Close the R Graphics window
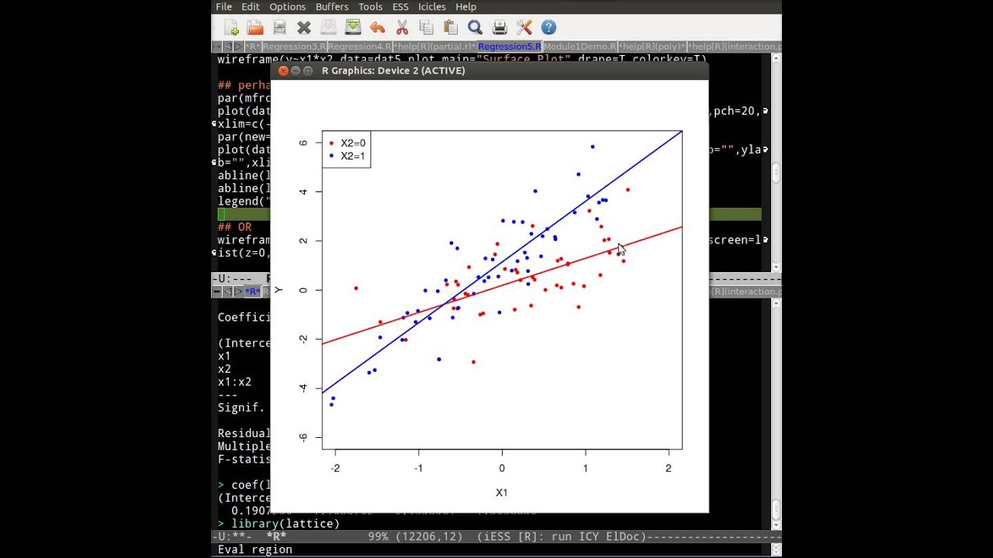The width and height of the screenshot is (993, 558). click(x=283, y=71)
